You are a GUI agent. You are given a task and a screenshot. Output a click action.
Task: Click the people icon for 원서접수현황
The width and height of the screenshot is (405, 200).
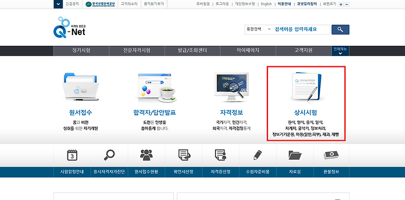pyautogui.click(x=146, y=155)
